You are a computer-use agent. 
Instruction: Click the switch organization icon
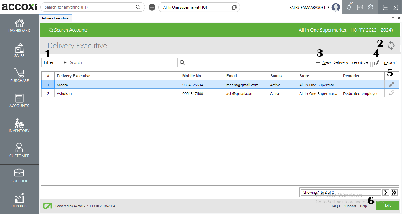234,7
